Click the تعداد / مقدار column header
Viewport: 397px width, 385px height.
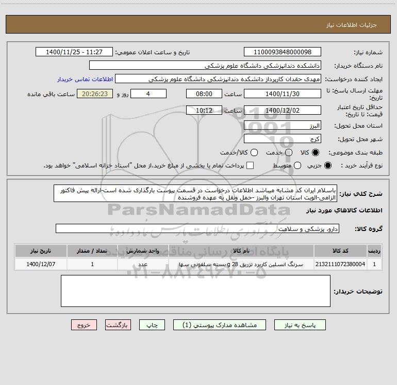pos(92,251)
